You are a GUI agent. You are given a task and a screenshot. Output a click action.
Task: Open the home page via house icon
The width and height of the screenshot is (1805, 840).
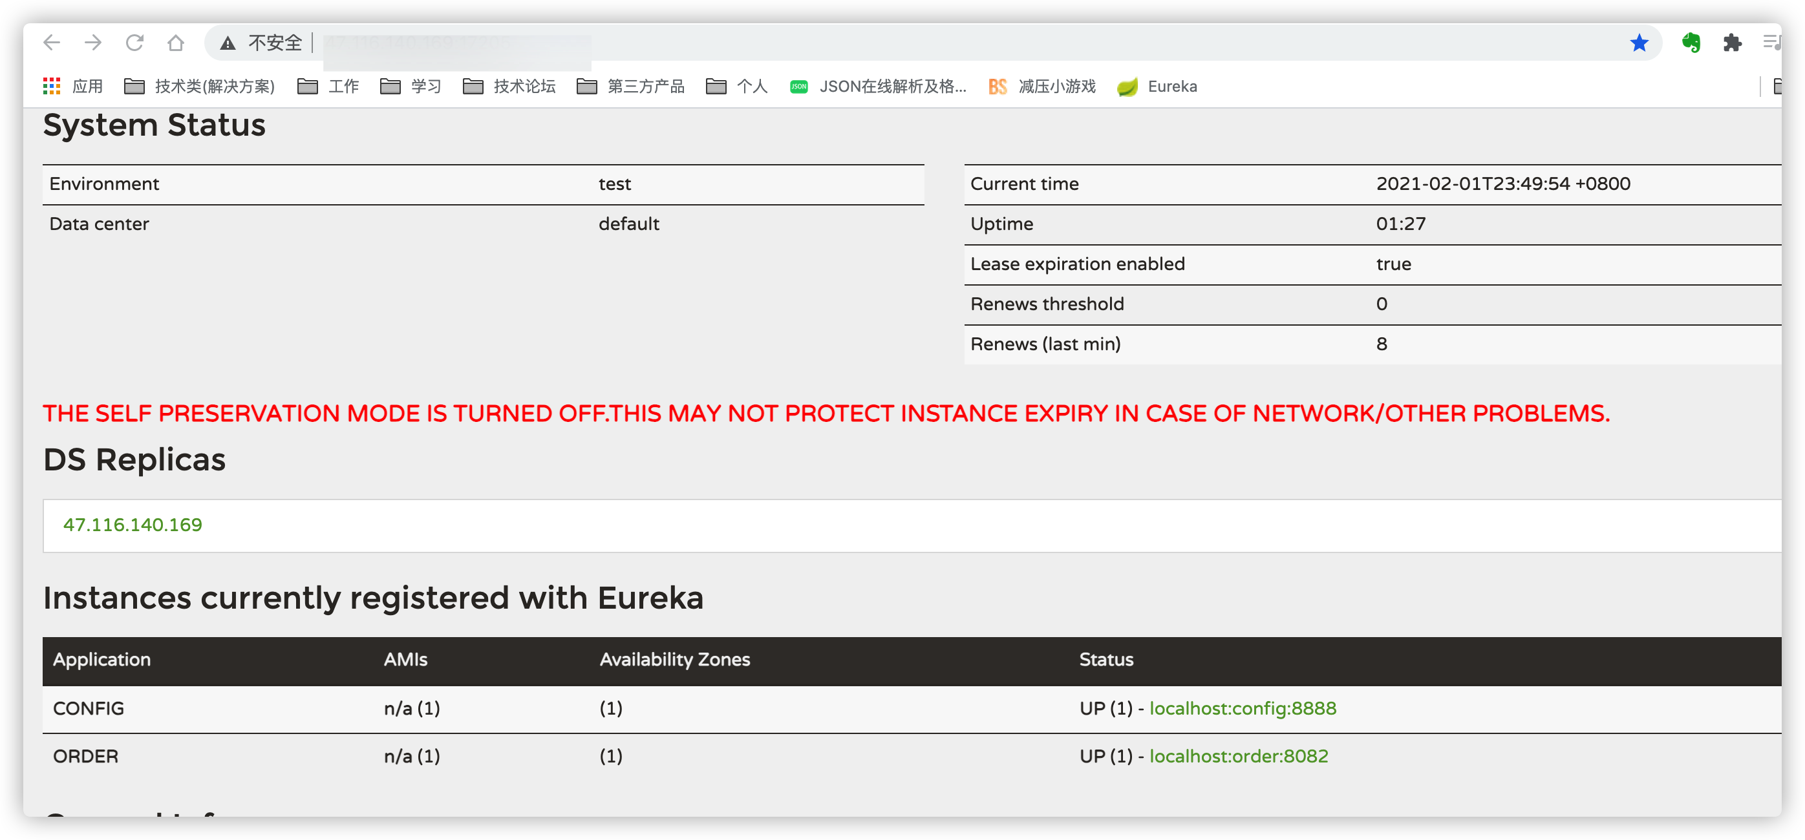coord(176,43)
